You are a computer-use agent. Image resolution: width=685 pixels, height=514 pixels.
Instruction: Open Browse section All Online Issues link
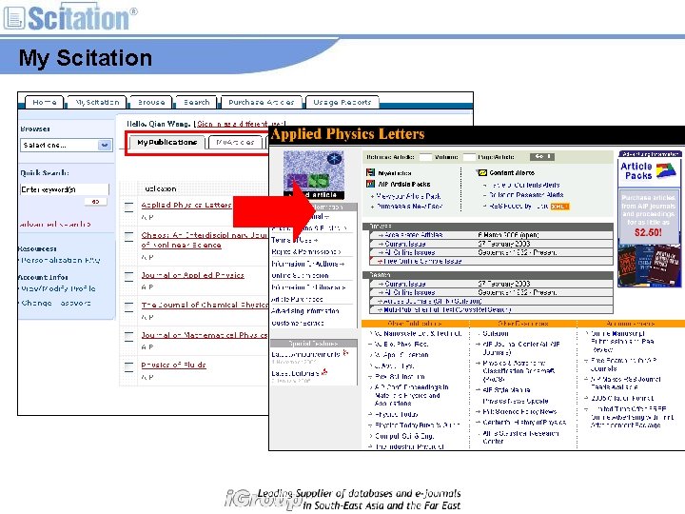409,252
